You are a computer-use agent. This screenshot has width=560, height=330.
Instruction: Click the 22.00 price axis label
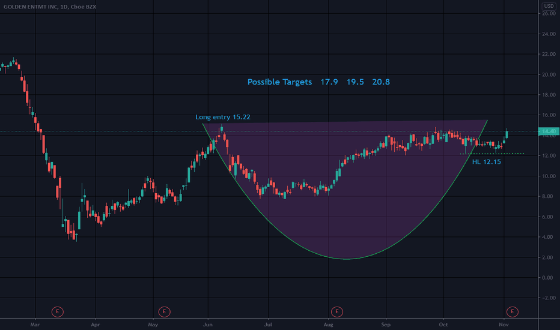[x=549, y=54]
